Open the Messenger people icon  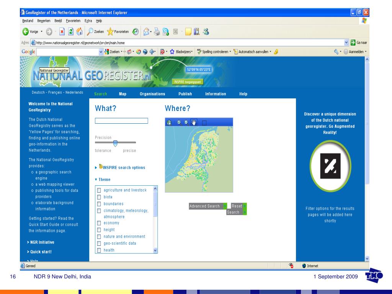click(x=206, y=31)
